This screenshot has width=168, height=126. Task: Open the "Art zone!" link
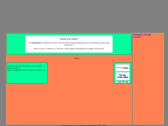coord(137,37)
